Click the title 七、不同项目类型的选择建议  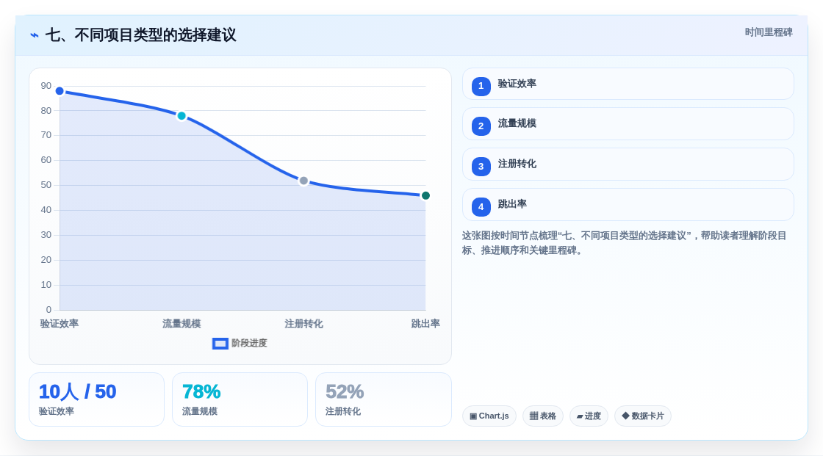click(140, 35)
